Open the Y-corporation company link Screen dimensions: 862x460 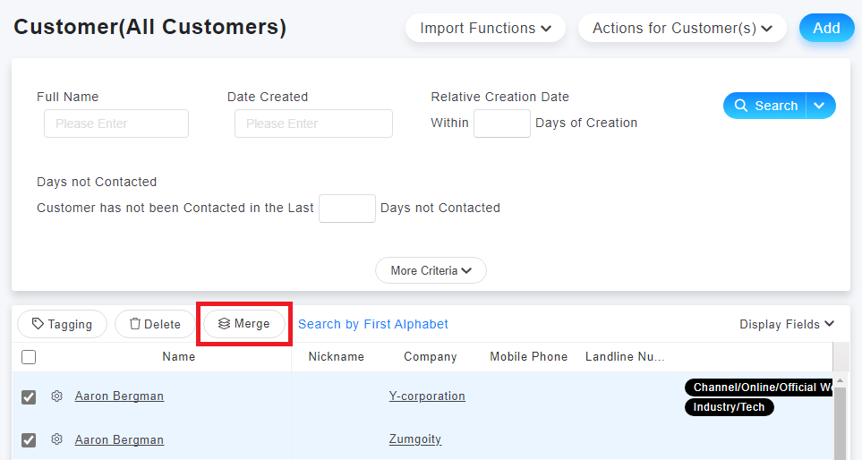[427, 396]
